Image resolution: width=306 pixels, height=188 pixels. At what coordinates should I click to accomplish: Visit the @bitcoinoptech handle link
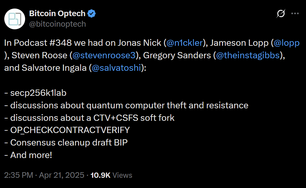click(57, 24)
